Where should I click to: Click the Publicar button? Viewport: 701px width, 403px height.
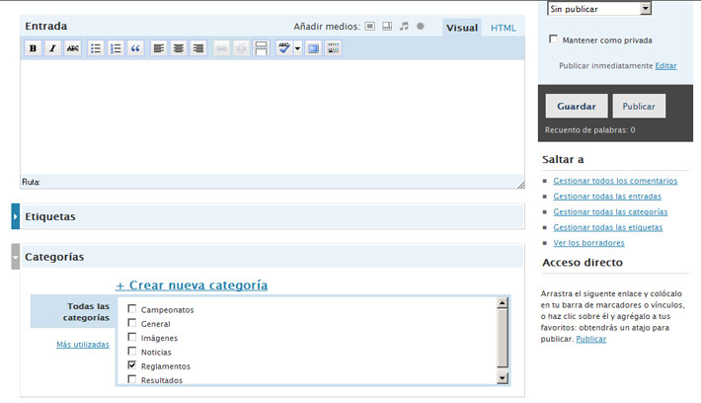639,106
